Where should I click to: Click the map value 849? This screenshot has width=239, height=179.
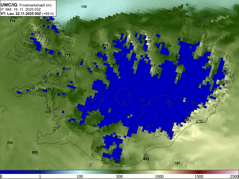tap(37, 33)
